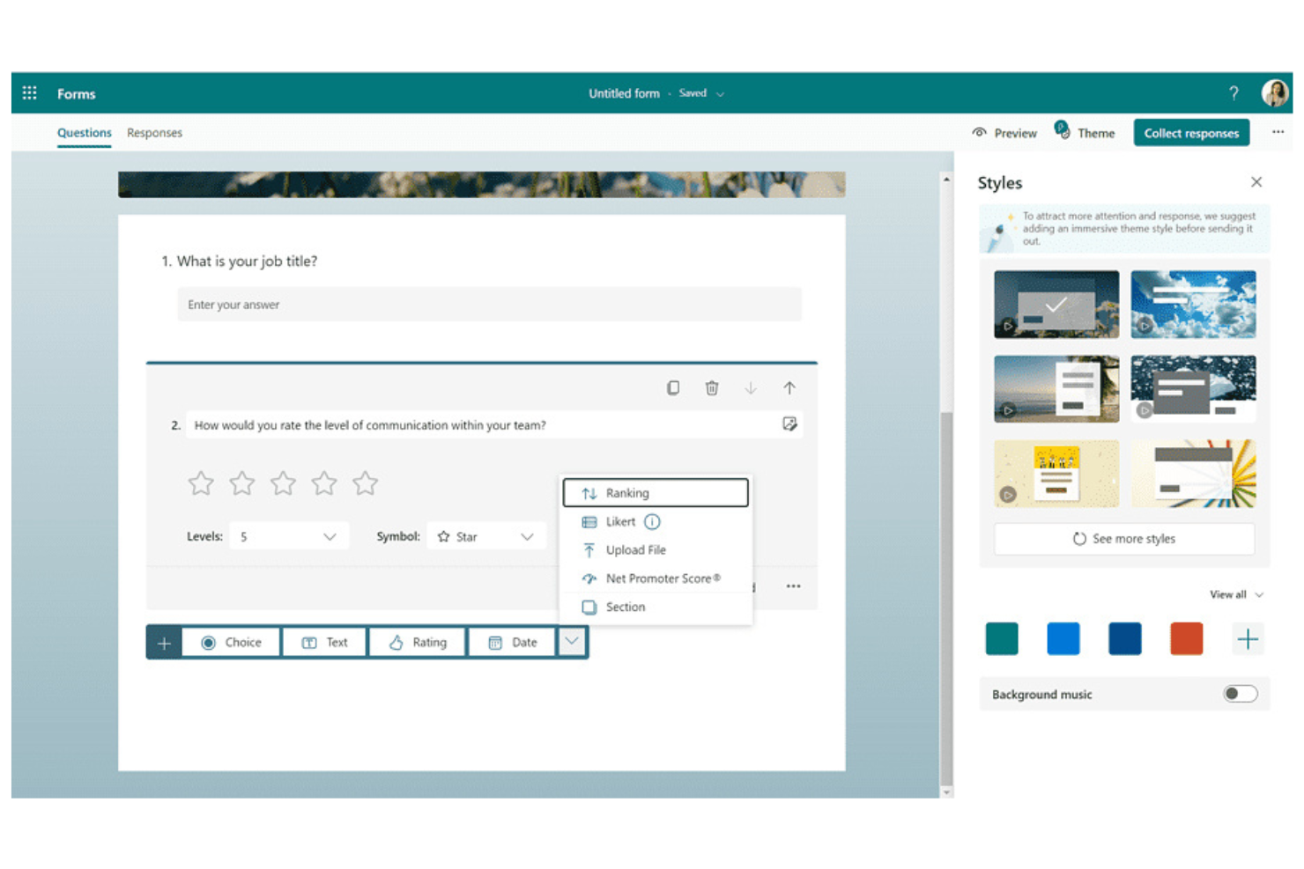
Task: Select the Likert info icon
Action: click(x=653, y=521)
